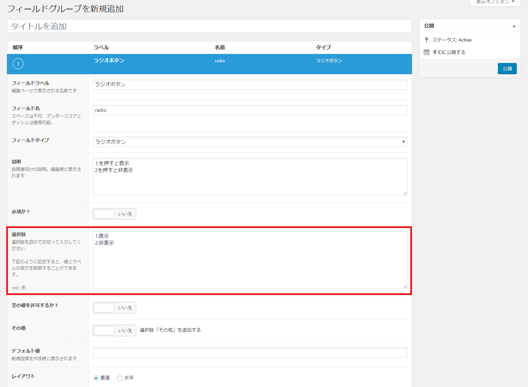Click the フィールドラベル text input
The image size is (528, 387).
(250, 85)
